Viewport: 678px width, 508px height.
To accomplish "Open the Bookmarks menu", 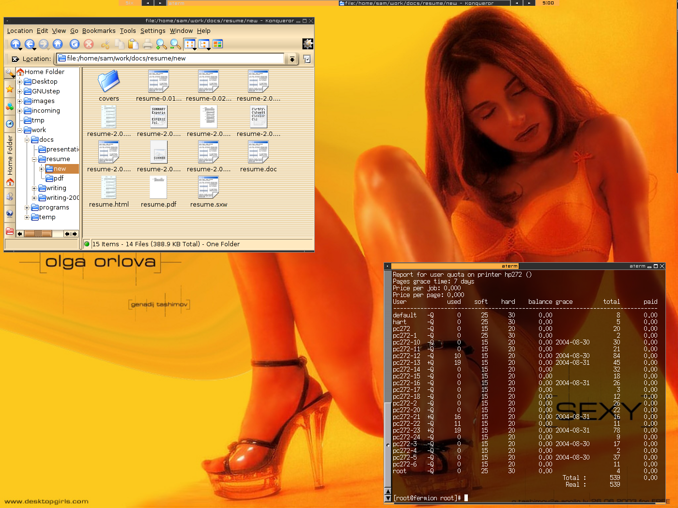I will coord(99,31).
